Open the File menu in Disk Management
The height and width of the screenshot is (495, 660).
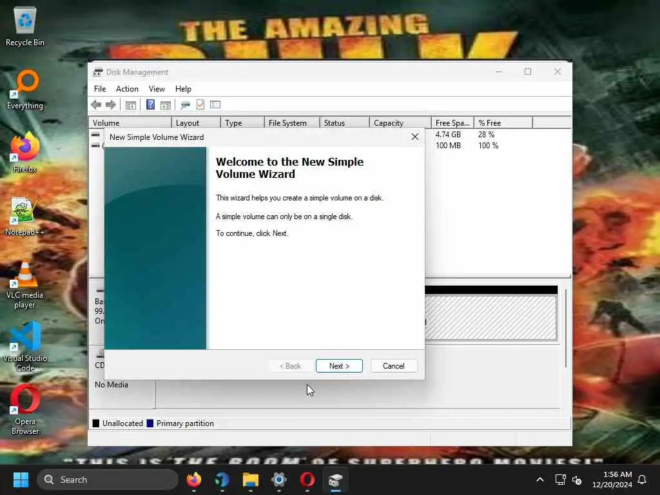tap(100, 89)
